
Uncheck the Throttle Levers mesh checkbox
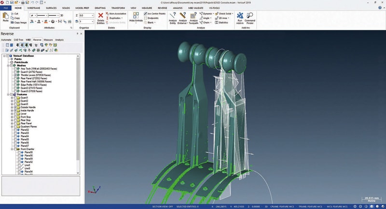(x=15, y=75)
